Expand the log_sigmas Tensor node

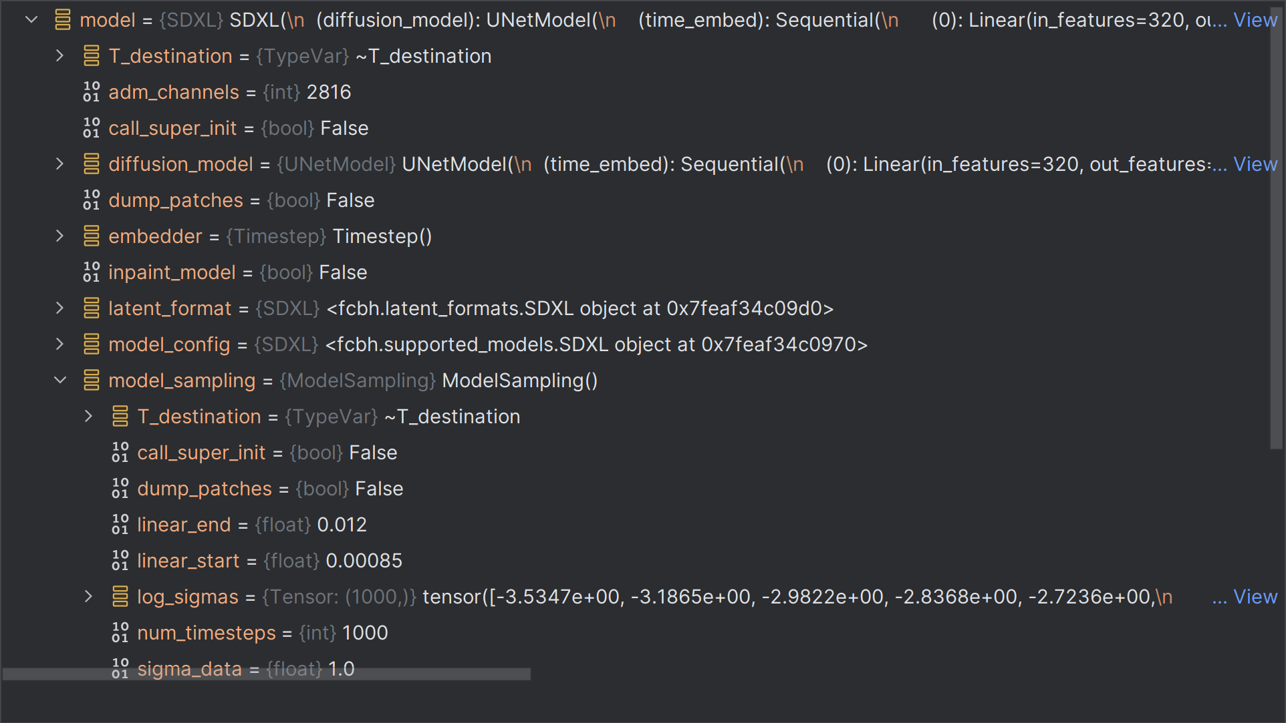click(x=89, y=597)
